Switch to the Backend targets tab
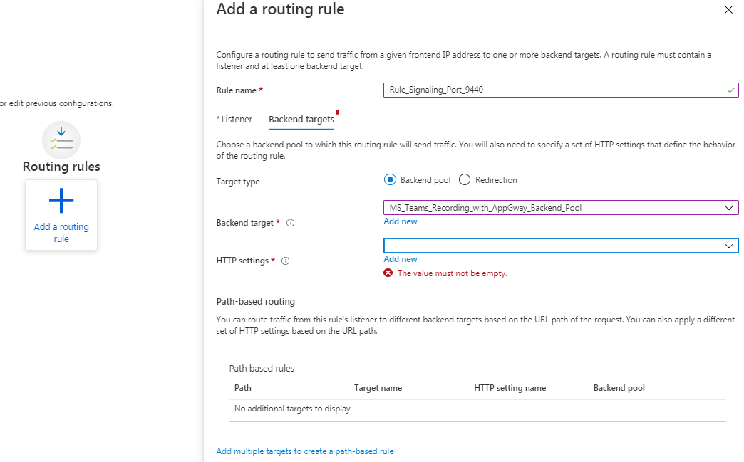The image size is (744, 462). click(x=301, y=119)
